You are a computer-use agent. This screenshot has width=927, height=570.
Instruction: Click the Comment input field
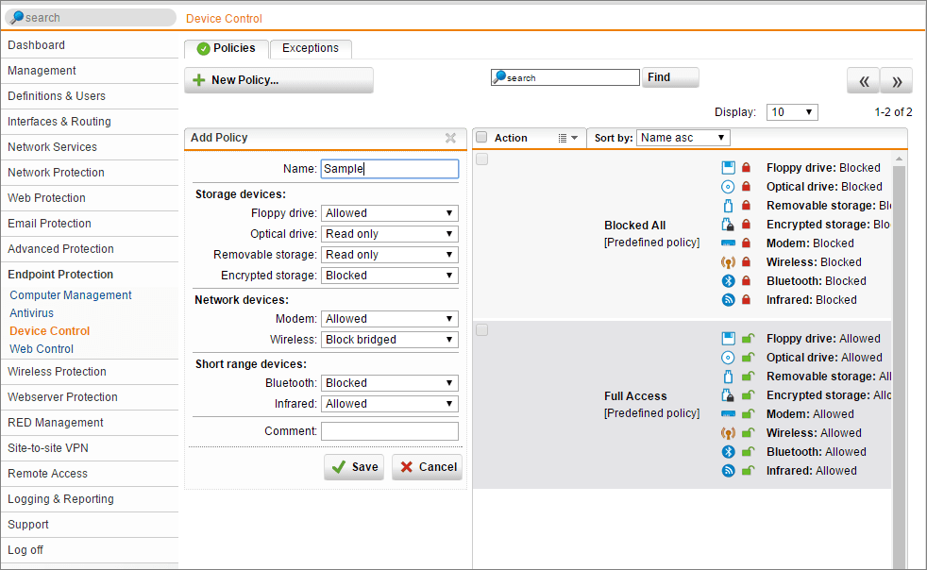[x=390, y=431]
